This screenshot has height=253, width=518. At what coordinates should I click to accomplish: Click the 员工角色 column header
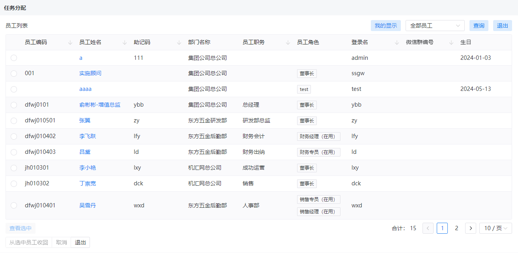point(308,42)
